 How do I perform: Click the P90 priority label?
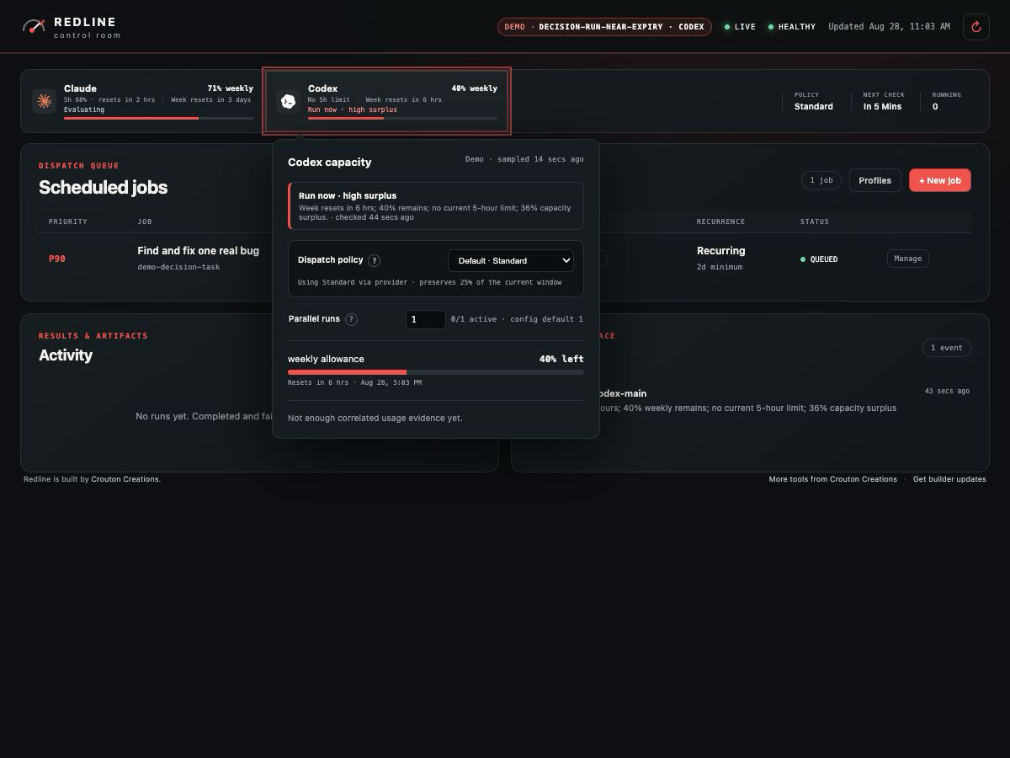[x=57, y=259]
